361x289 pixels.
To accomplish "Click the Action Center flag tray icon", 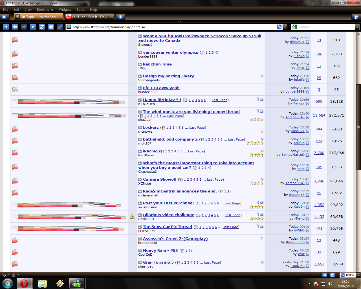I will (316, 284).
